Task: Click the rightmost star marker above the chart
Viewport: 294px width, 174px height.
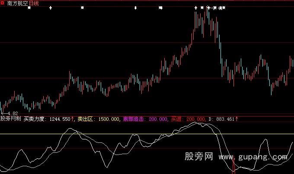Action: [x=224, y=8]
